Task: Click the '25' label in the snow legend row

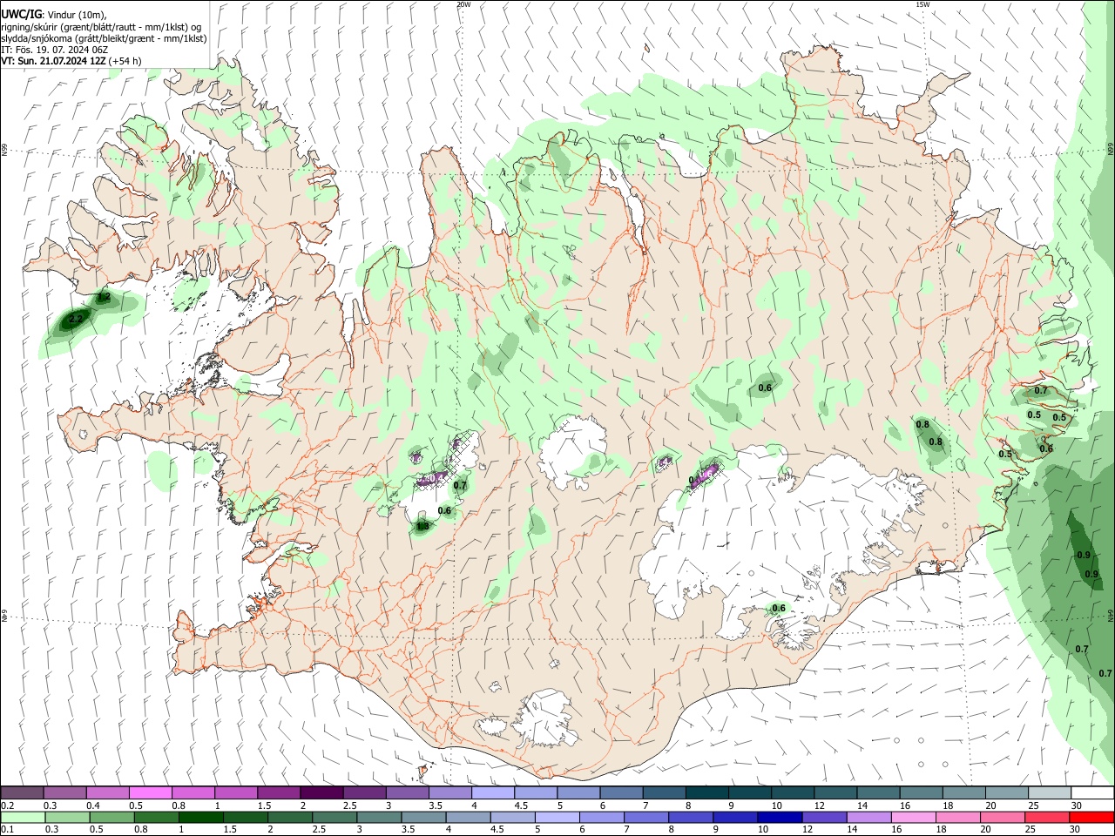Action: (x=1032, y=806)
